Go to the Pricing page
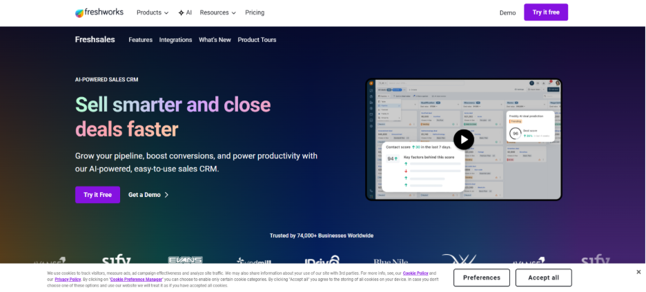 (x=255, y=13)
